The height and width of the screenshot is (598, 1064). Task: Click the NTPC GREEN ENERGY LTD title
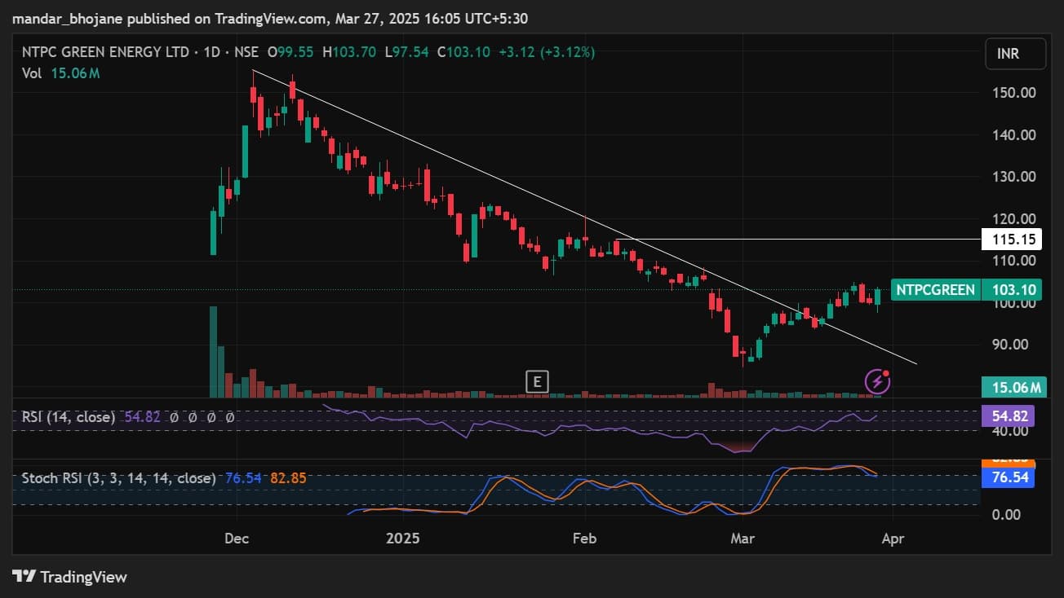pyautogui.click(x=104, y=52)
